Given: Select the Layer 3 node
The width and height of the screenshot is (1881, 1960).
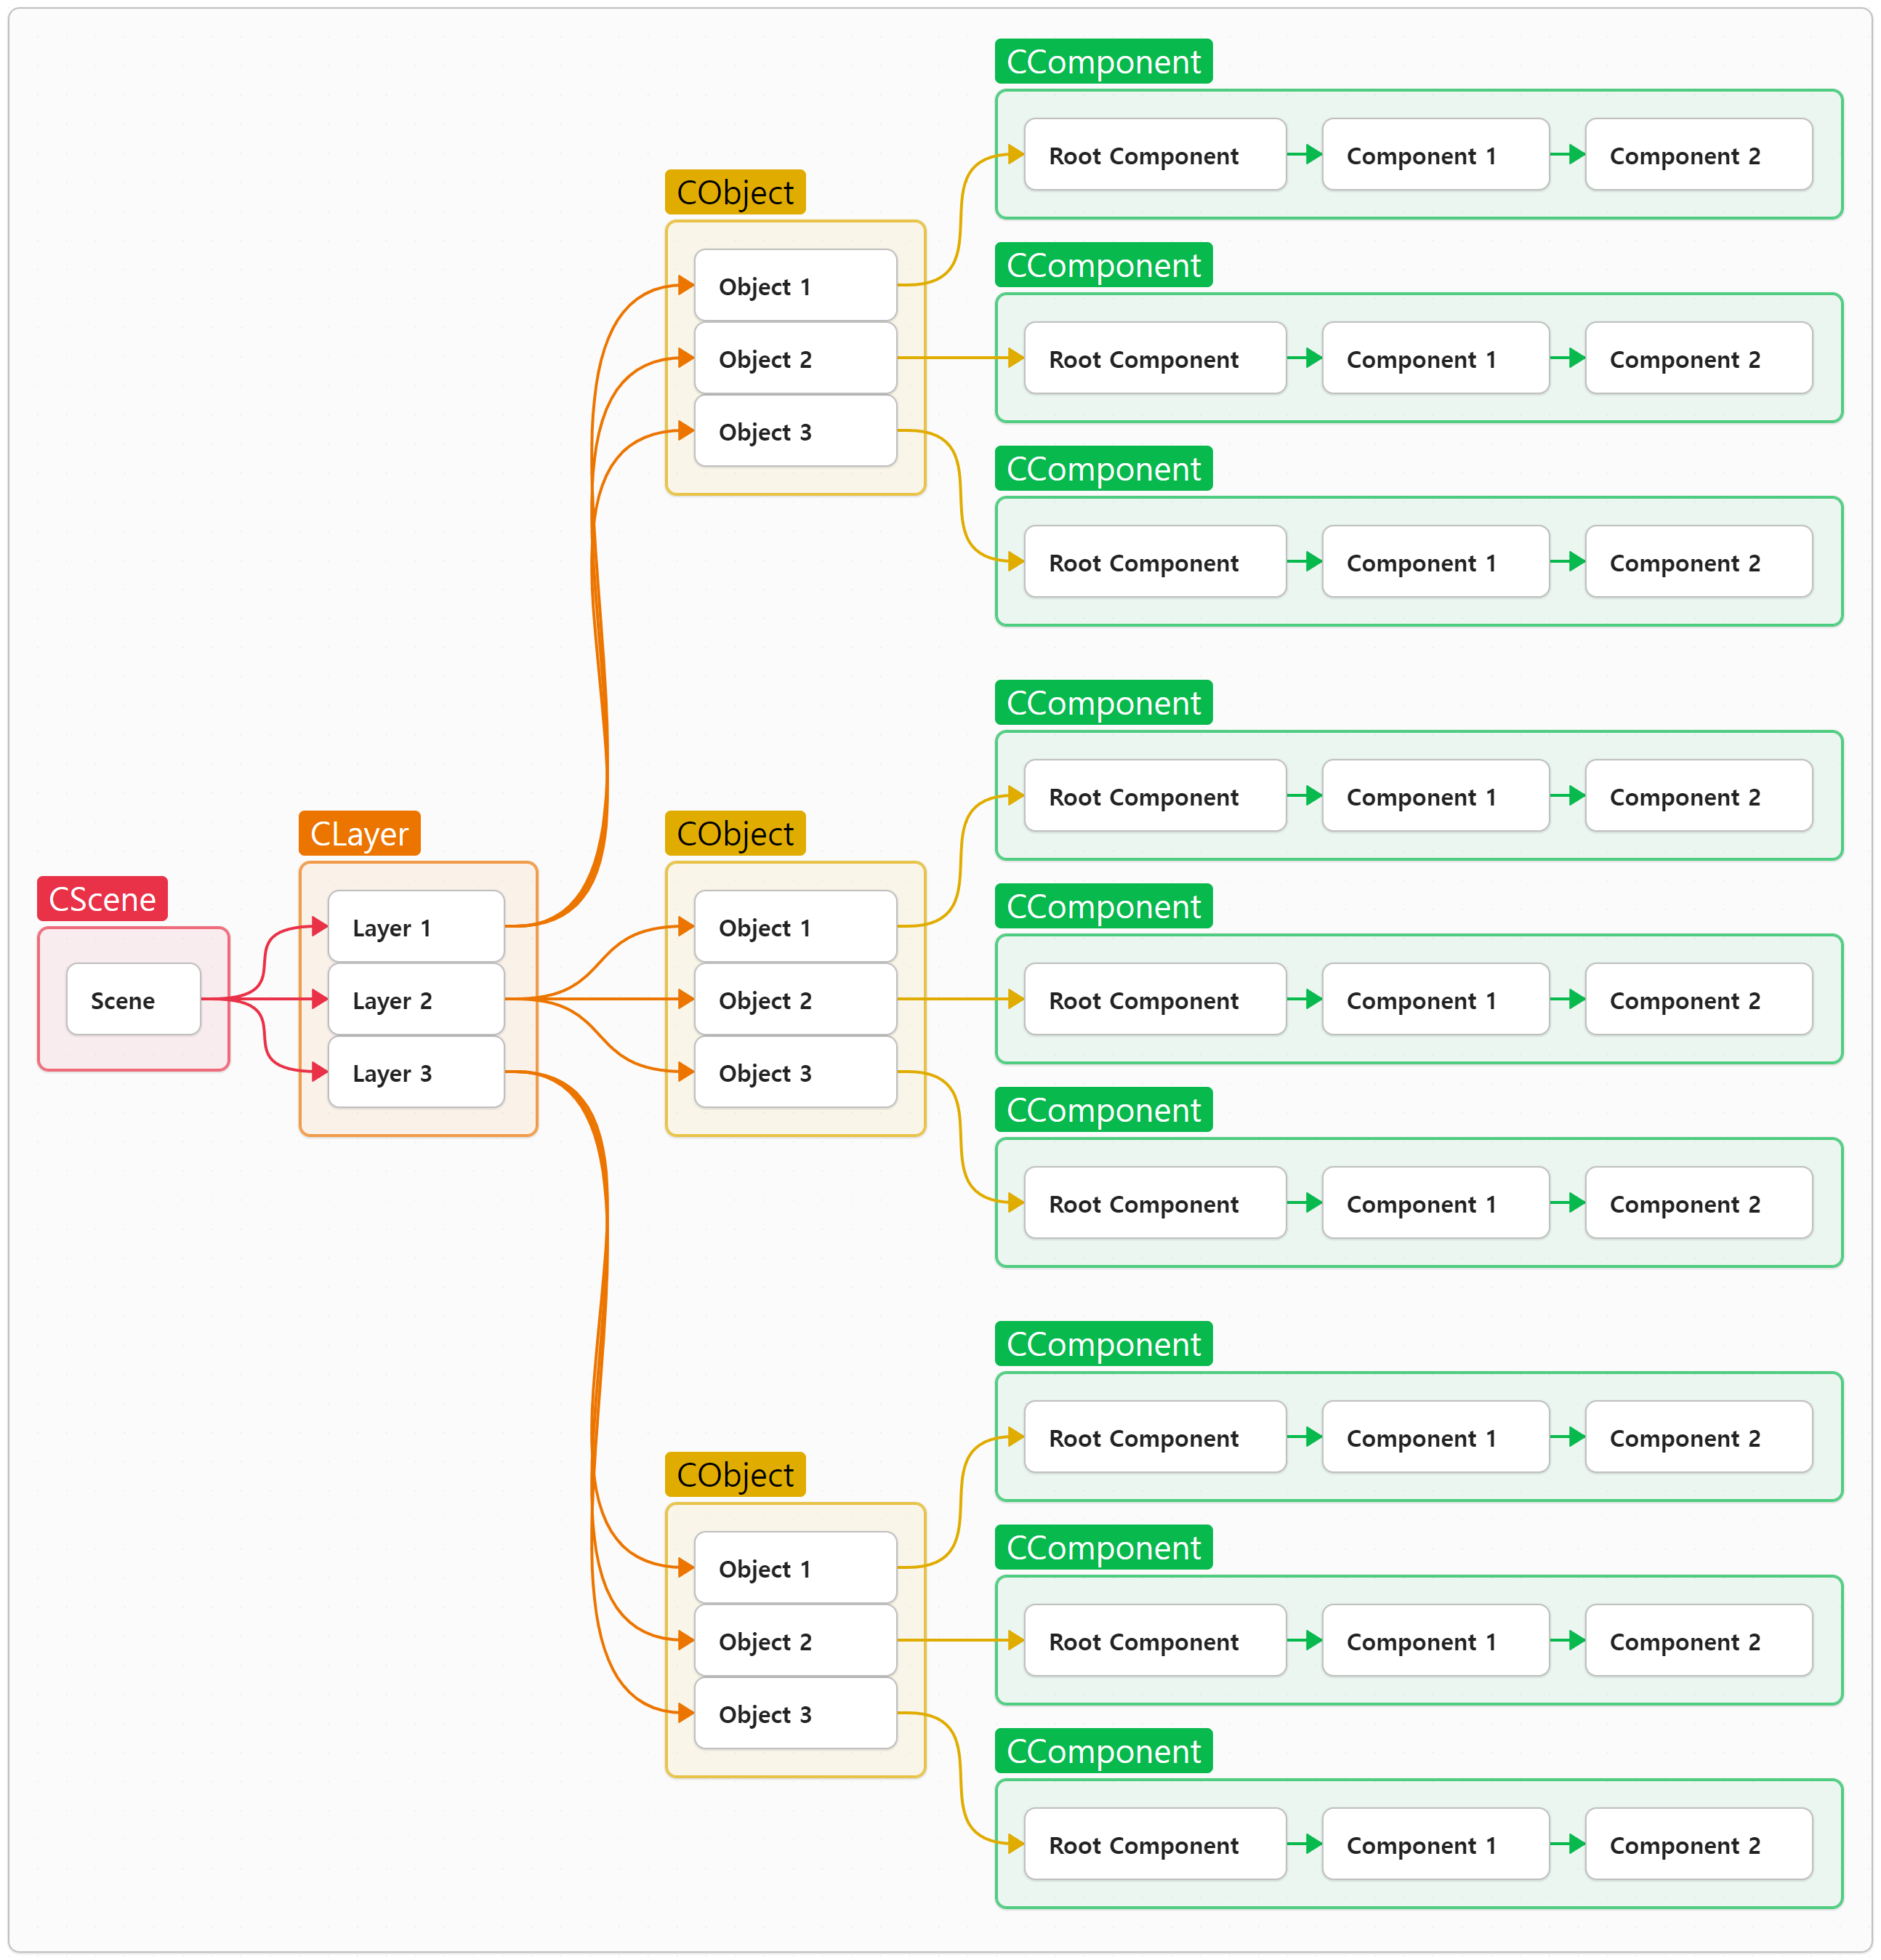Looking at the screenshot, I should (x=416, y=1072).
